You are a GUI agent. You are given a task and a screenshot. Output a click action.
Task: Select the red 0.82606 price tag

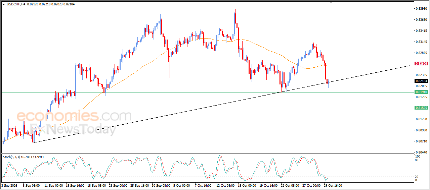pyautogui.click(x=421, y=64)
